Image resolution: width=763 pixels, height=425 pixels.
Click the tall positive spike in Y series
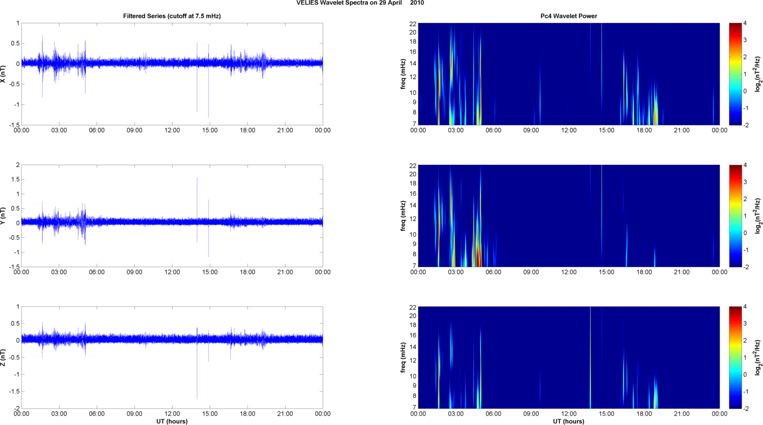(197, 200)
